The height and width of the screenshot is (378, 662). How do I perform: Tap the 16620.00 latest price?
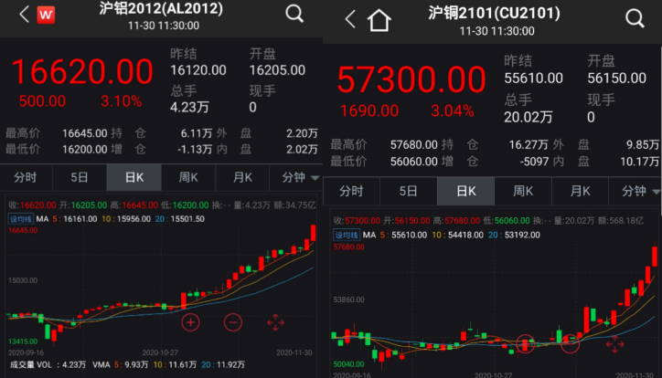(82, 71)
